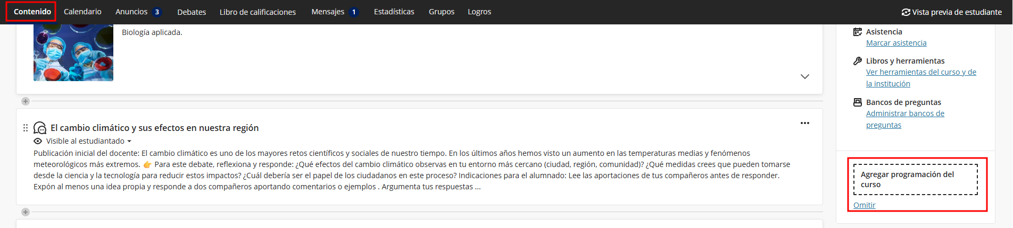Click the Asistencia calendar icon
1013x228 pixels.
point(857,32)
